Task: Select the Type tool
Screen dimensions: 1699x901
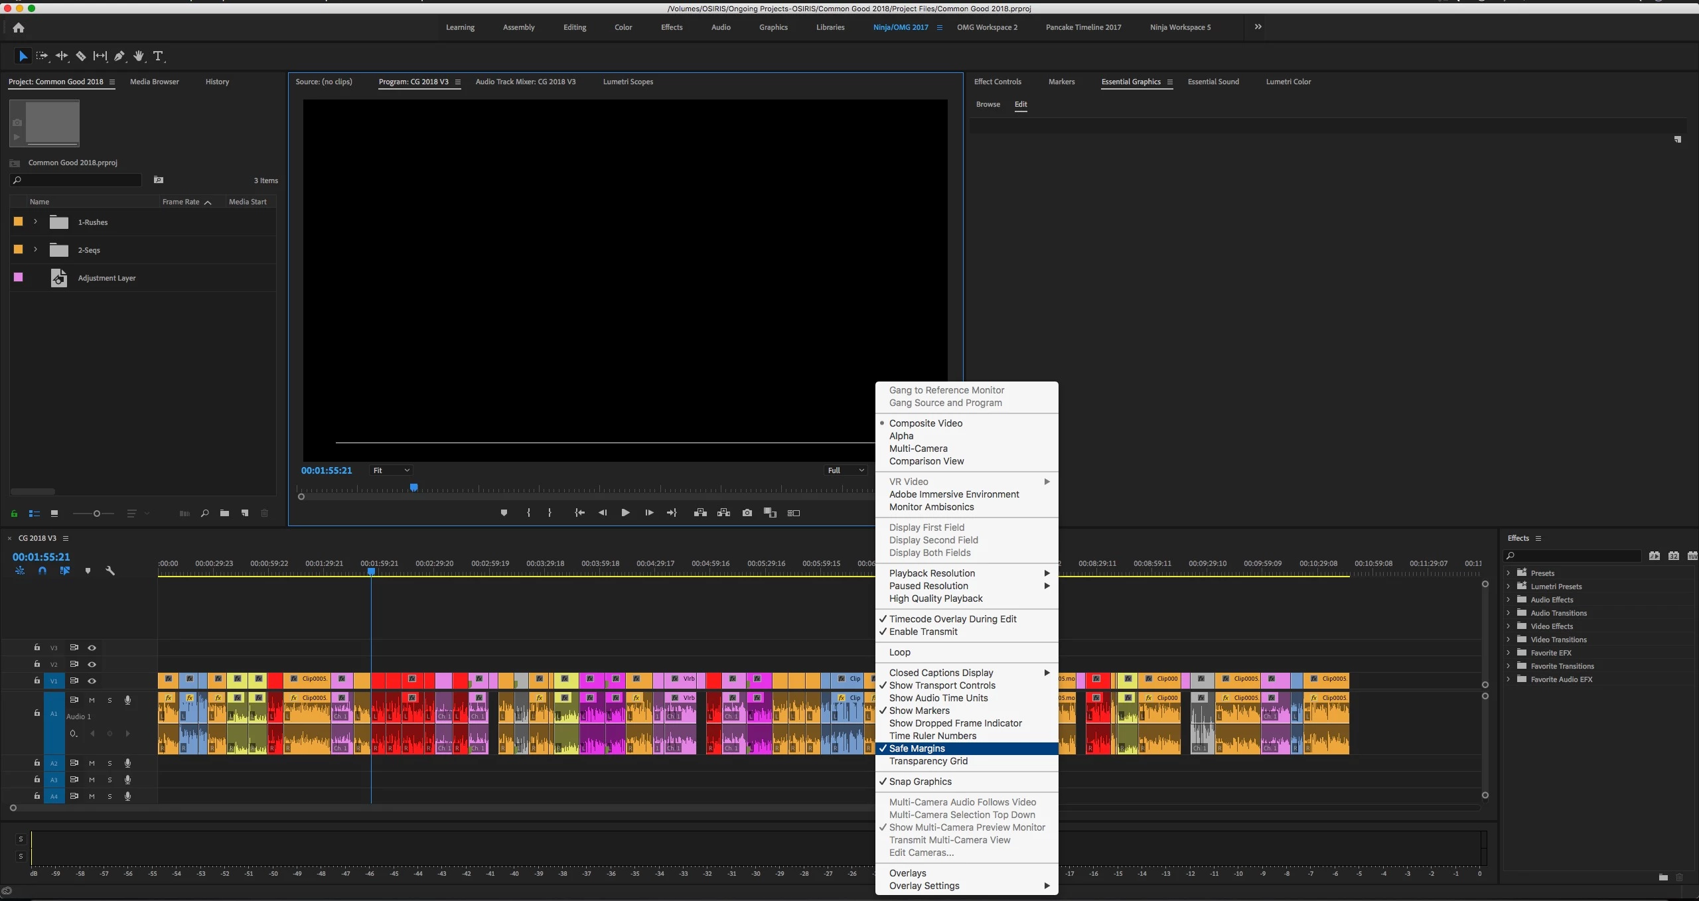Action: click(158, 56)
